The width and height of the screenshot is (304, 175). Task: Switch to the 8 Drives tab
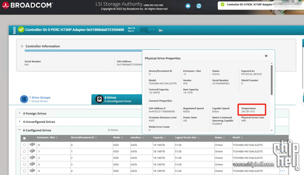tap(117, 99)
